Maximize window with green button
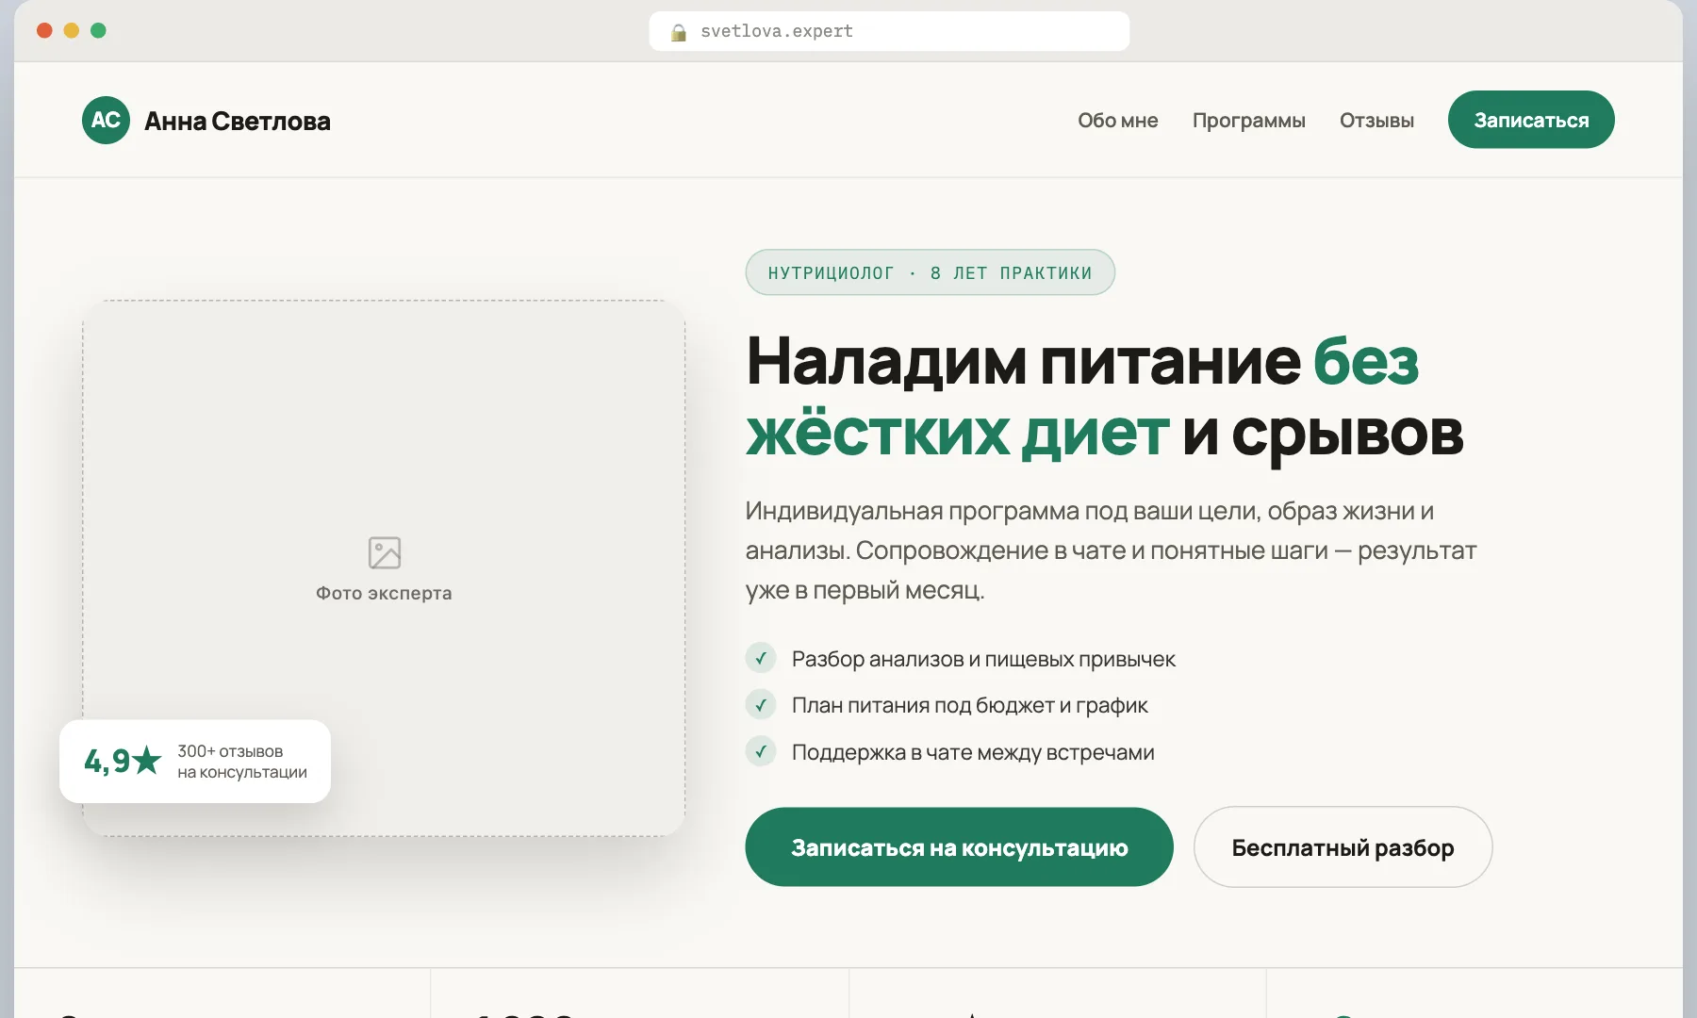This screenshot has height=1018, width=1697. [98, 30]
